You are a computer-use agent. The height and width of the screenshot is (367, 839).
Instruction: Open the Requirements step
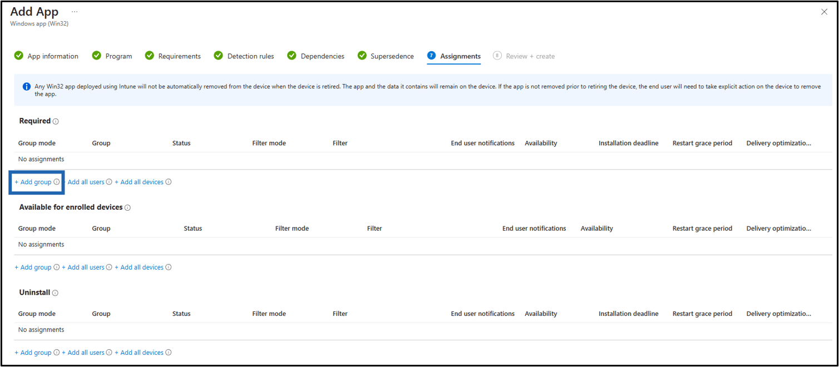click(172, 56)
